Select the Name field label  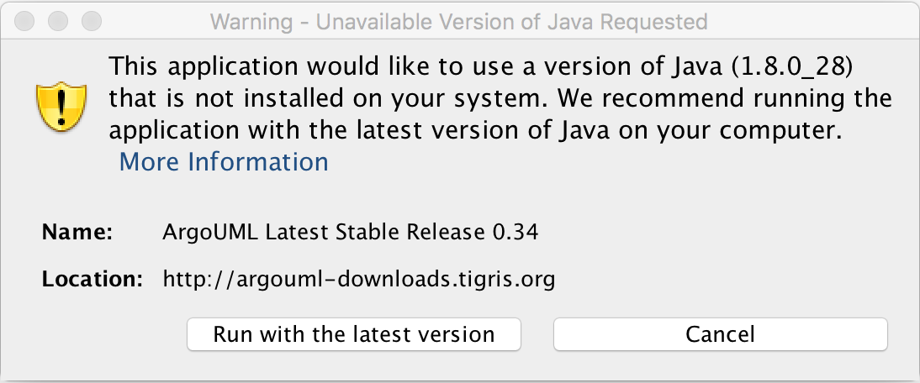click(77, 233)
